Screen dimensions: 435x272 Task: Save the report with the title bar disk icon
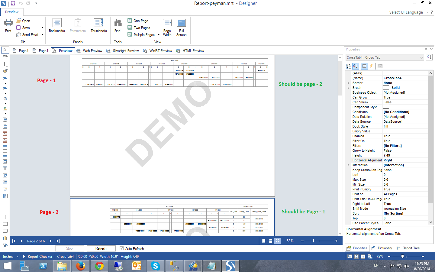click(13, 3)
